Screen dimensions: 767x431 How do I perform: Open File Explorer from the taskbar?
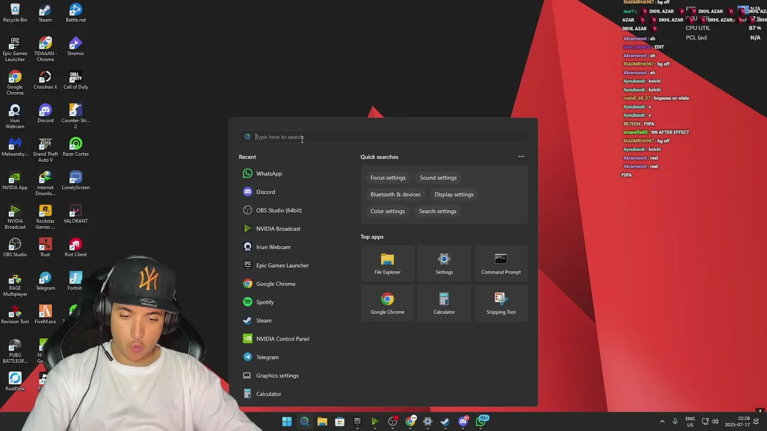tap(322, 421)
